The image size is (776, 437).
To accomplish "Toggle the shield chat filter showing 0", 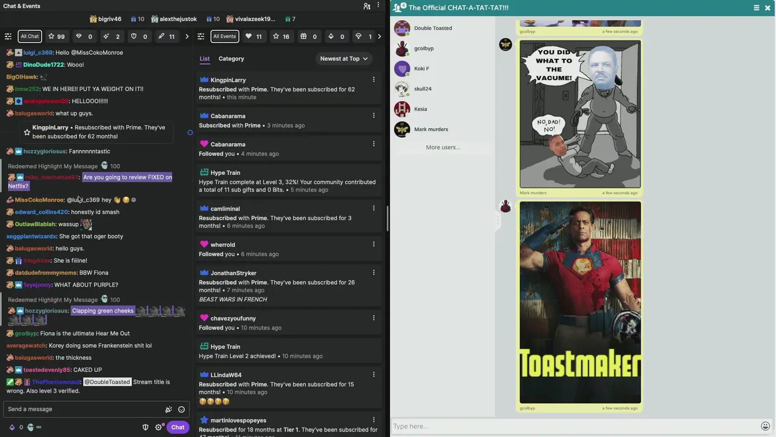I will tap(139, 36).
